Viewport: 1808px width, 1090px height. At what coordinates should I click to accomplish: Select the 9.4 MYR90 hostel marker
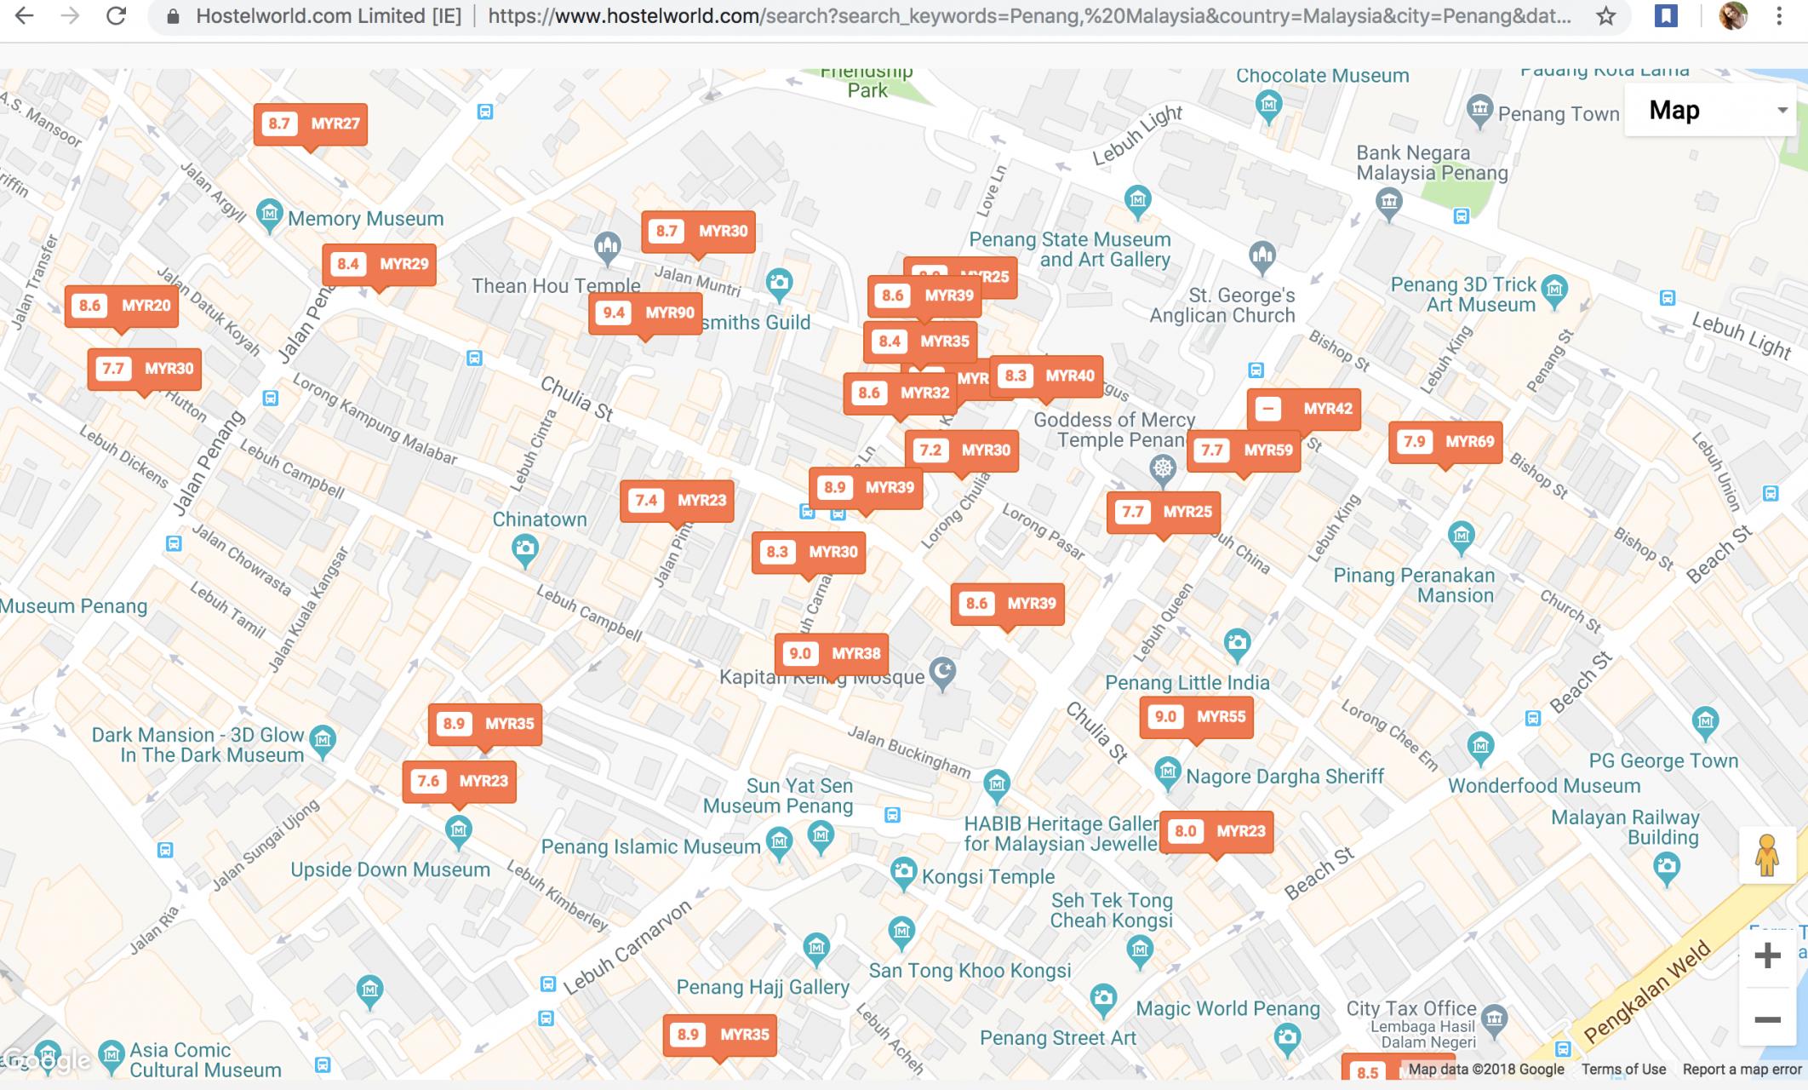644,313
